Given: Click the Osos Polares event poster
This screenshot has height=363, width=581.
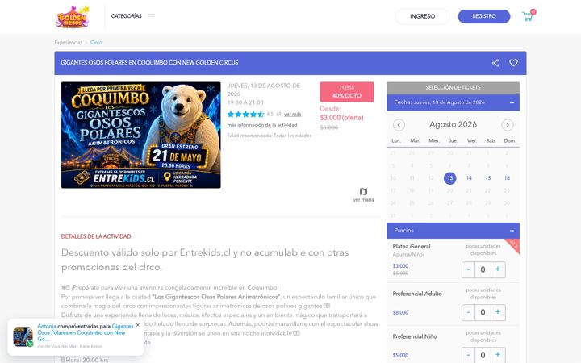Looking at the screenshot, I should click(140, 135).
